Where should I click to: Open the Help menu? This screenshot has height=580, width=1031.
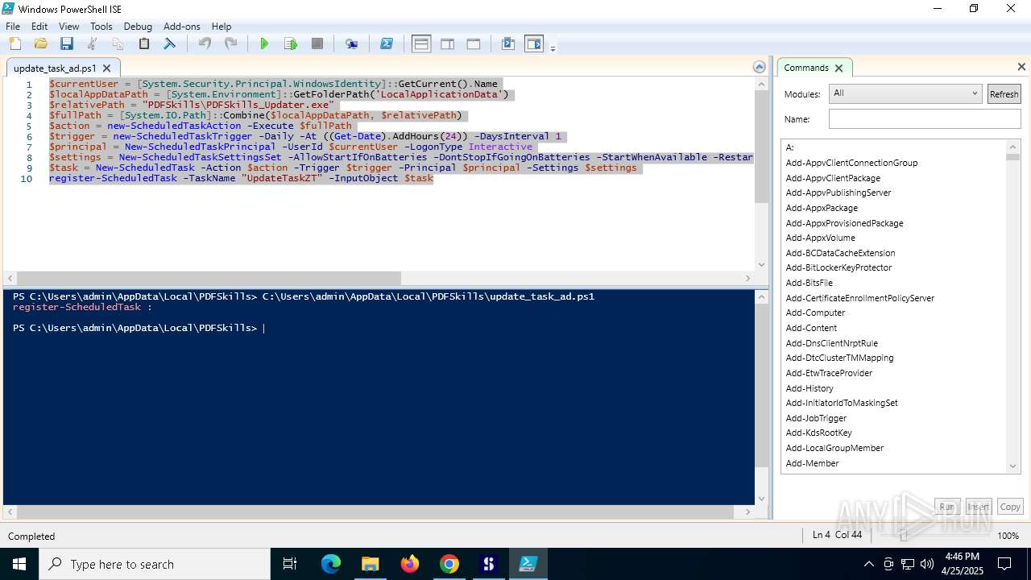pos(222,27)
